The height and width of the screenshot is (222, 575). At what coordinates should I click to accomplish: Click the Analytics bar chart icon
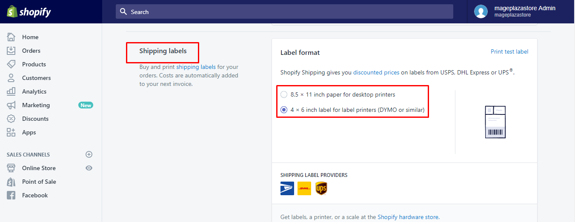[x=11, y=91]
